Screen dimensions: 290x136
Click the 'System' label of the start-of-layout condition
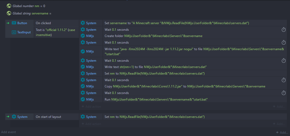pyautogui.click(x=22, y=117)
